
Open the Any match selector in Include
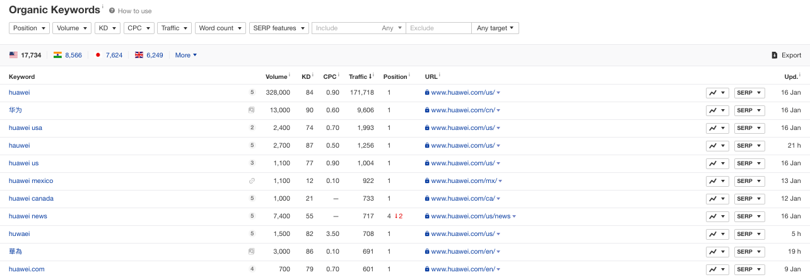tap(391, 28)
